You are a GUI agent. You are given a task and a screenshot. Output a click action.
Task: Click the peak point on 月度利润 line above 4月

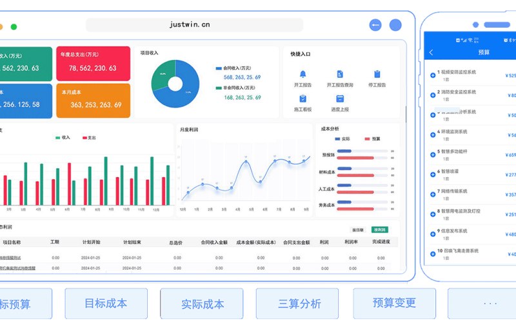click(246, 162)
